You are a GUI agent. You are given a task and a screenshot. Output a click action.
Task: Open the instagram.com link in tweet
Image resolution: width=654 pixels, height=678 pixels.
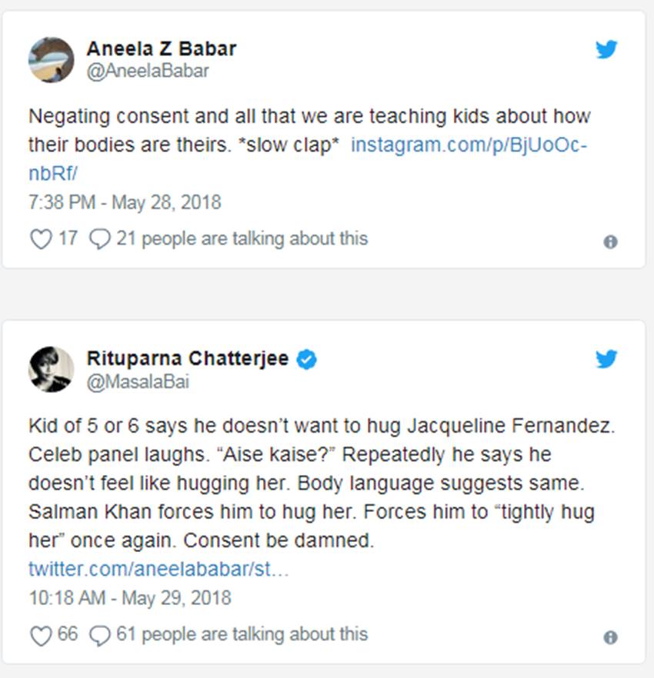point(469,145)
